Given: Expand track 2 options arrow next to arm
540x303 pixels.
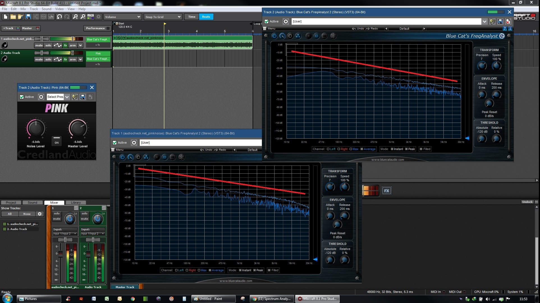Looking at the screenshot, I should click(x=81, y=59).
